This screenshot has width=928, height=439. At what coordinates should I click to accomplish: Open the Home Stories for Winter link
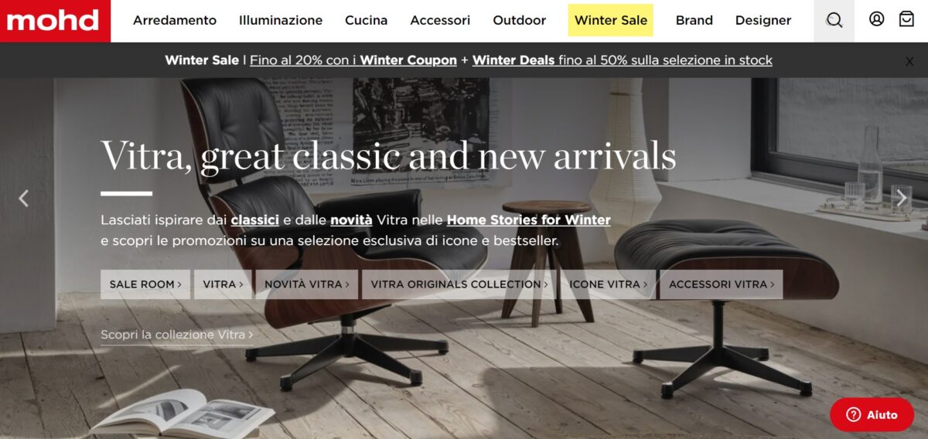pyautogui.click(x=529, y=219)
